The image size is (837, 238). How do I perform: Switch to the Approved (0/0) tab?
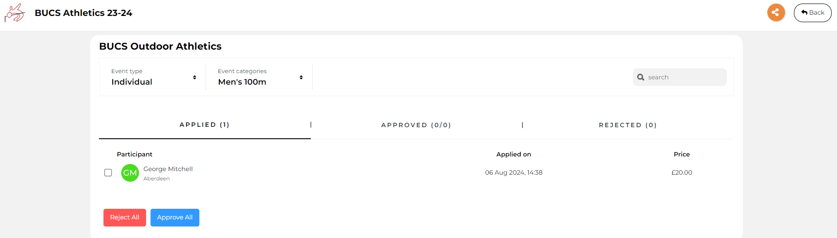pyautogui.click(x=416, y=125)
